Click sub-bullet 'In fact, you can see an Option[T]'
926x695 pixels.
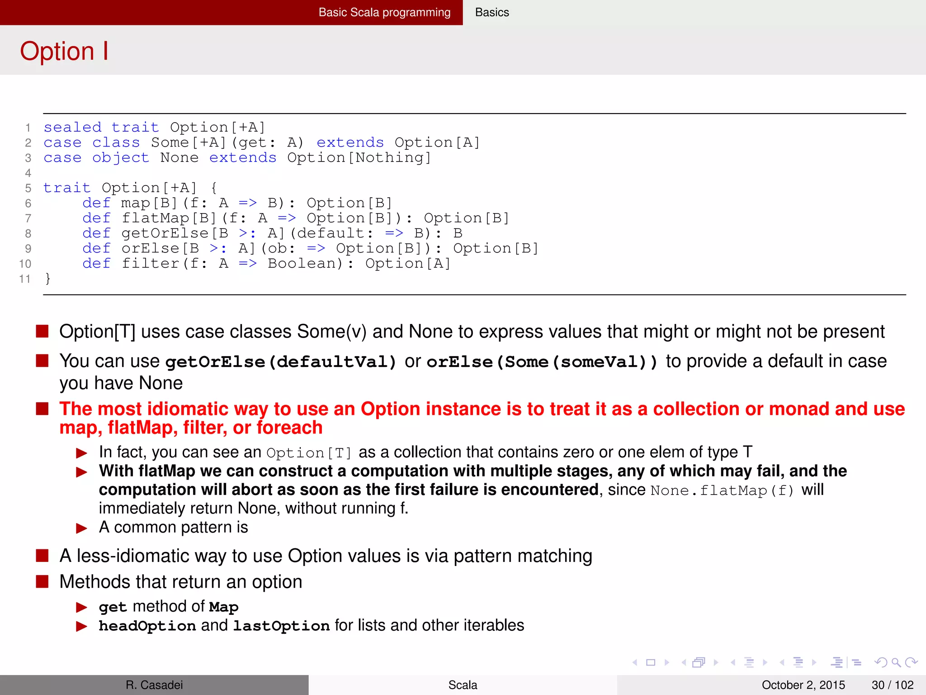pos(425,452)
